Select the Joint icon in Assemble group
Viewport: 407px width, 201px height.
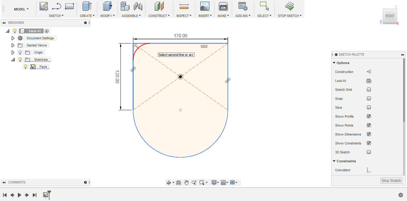(x=138, y=6)
